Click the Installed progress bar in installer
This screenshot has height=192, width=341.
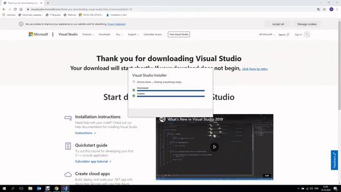[x=170, y=96]
